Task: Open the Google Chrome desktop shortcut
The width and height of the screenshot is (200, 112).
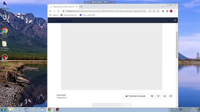Action: (x=5, y=32)
